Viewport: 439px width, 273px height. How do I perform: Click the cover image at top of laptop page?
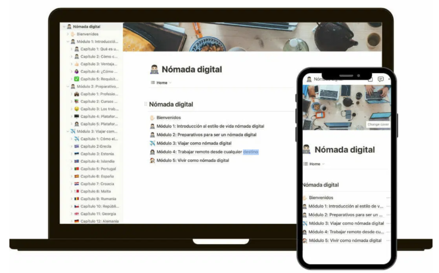pyautogui.click(x=252, y=37)
